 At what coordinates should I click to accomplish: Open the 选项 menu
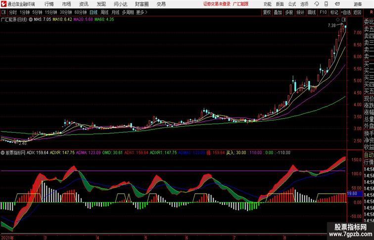pyautogui.click(x=304, y=4)
